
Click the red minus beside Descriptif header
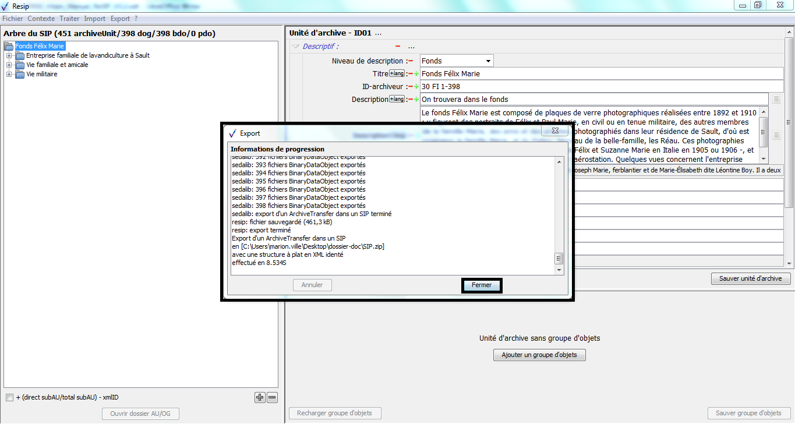click(x=398, y=47)
